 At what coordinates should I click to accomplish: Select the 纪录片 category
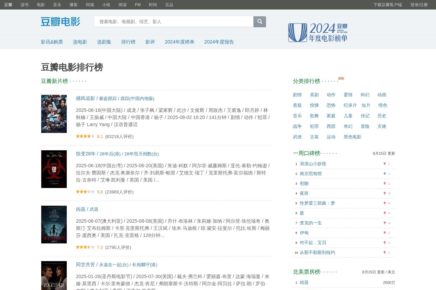click(350, 105)
